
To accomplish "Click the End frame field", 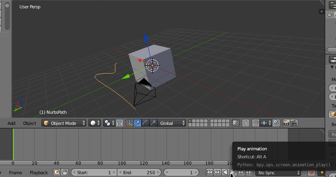I will pos(139,173).
